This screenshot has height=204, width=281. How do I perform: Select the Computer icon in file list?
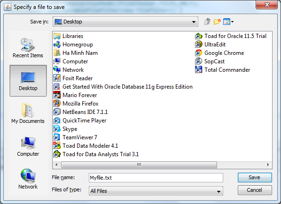57,61
